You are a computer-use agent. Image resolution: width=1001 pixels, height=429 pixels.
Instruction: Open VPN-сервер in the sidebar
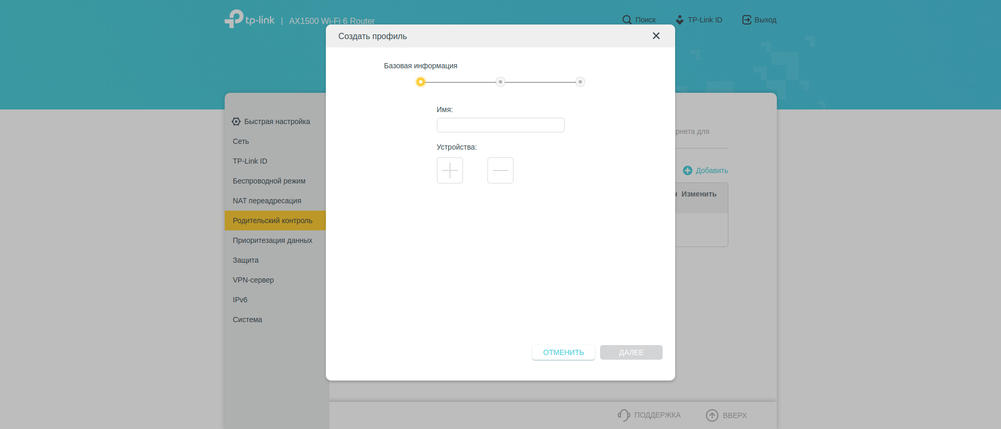253,280
